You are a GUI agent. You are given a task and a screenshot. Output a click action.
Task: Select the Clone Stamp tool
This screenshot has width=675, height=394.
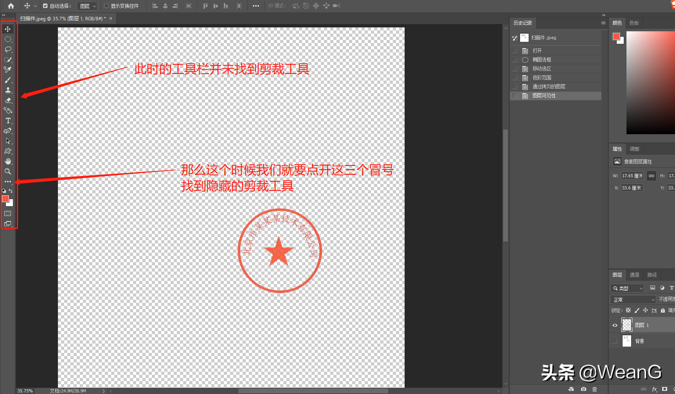click(8, 90)
